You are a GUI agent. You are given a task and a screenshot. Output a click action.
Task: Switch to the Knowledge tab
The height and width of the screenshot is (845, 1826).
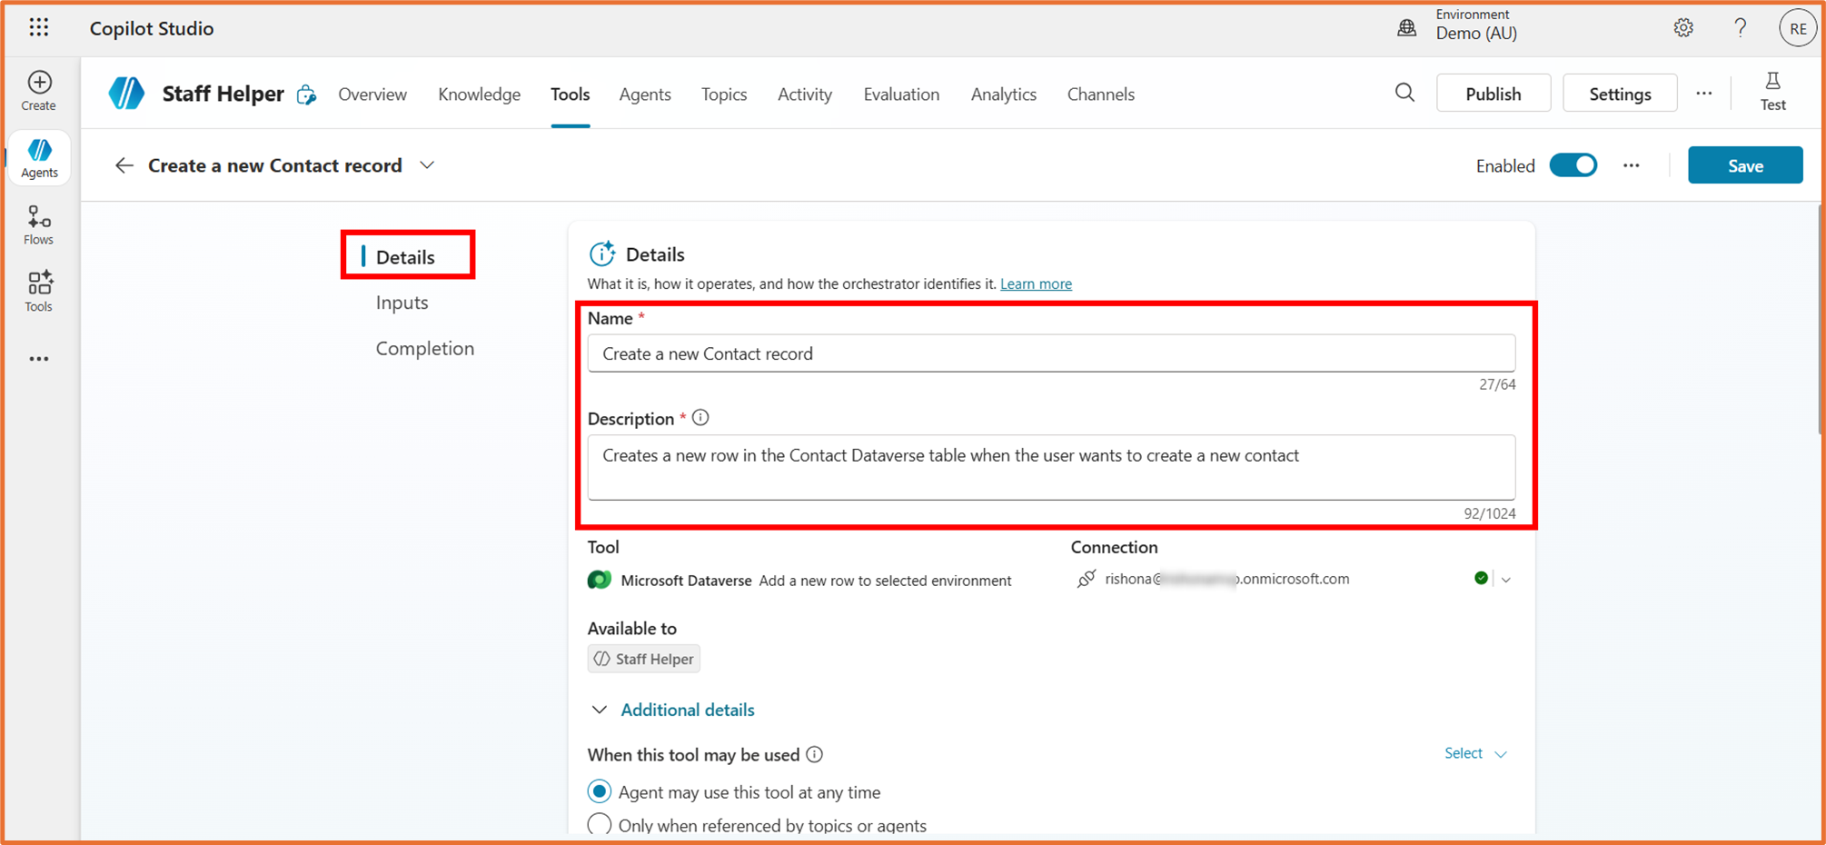479,94
